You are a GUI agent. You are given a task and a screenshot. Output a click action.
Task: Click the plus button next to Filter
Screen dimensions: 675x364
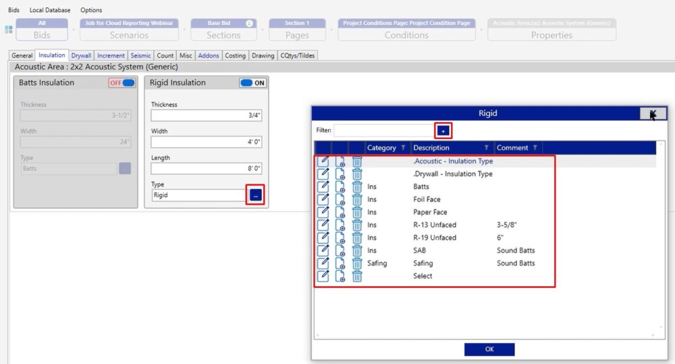443,130
